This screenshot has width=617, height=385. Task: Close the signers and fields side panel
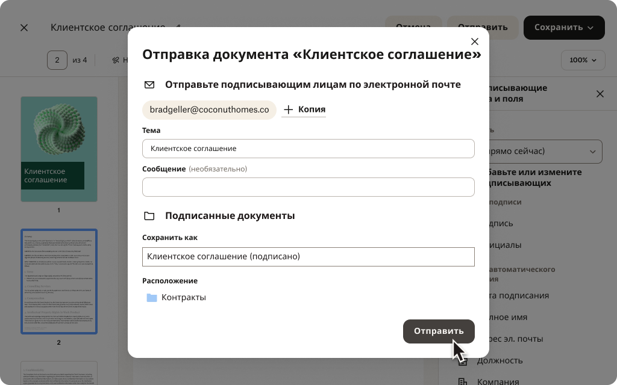pyautogui.click(x=600, y=94)
